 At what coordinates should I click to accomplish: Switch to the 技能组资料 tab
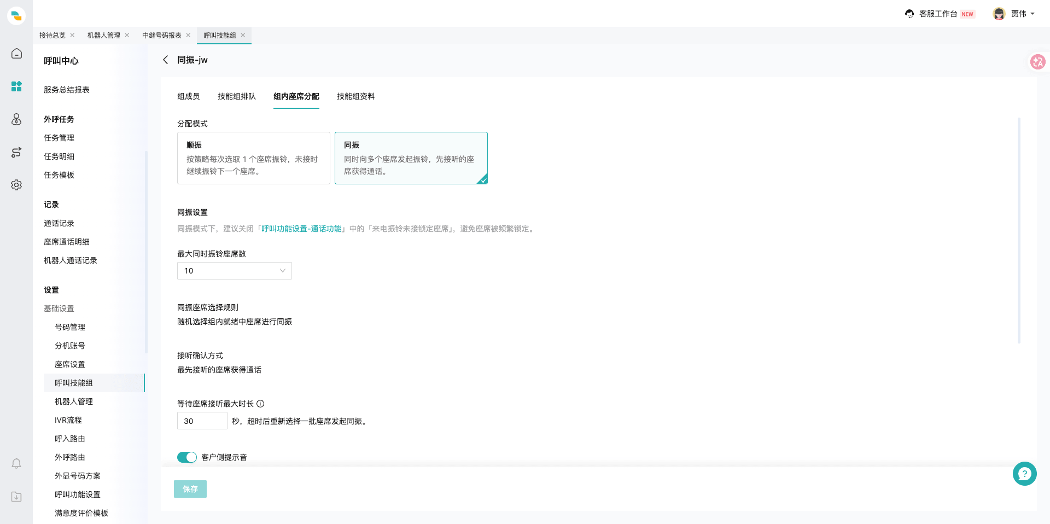(356, 96)
